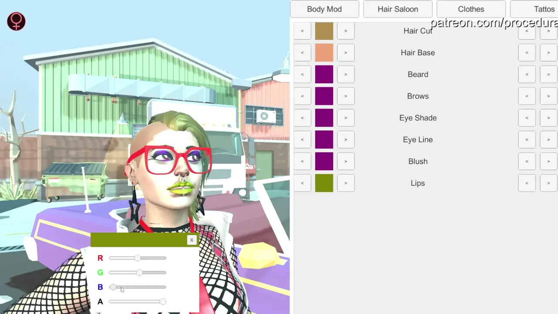Select the Tattos tab
The image size is (558, 314).
[541, 9]
